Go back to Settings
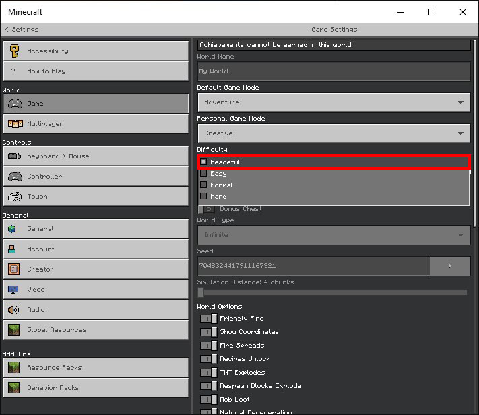This screenshot has height=415, width=479. (22, 30)
